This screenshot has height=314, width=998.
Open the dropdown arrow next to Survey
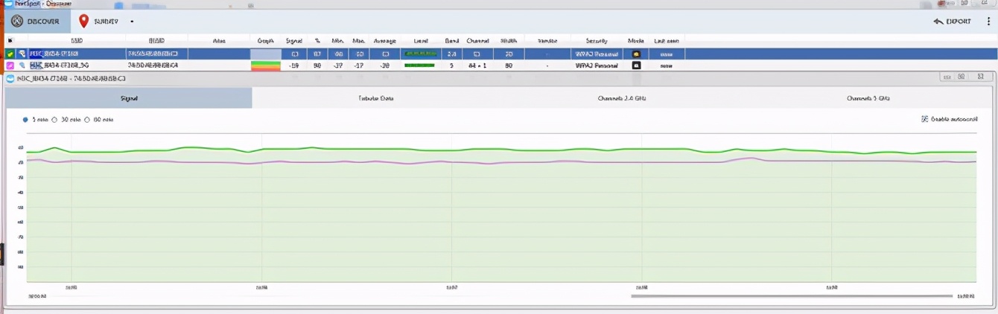[x=132, y=22]
